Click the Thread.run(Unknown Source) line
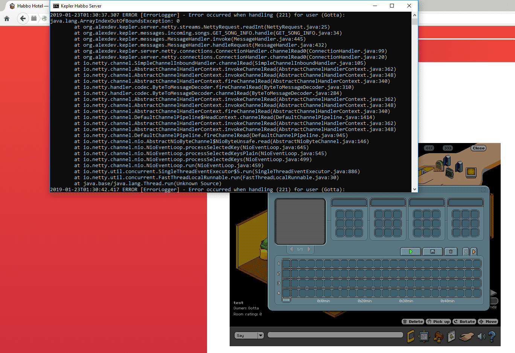 coord(148,184)
